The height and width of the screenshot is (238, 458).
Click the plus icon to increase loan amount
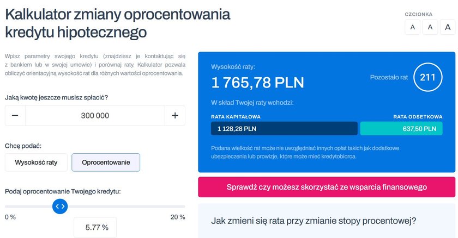(175, 116)
